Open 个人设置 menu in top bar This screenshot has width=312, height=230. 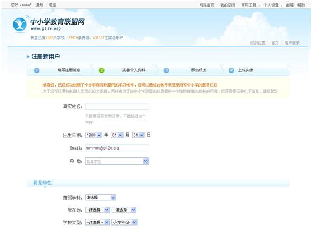pos(273,5)
